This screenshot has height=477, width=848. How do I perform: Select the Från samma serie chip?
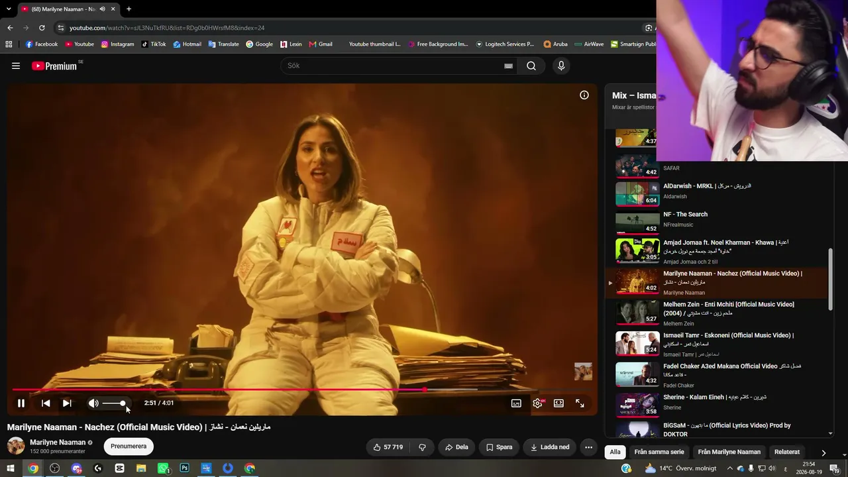(x=659, y=452)
